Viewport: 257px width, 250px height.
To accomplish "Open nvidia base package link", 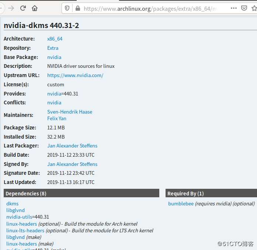I will pos(54,57).
